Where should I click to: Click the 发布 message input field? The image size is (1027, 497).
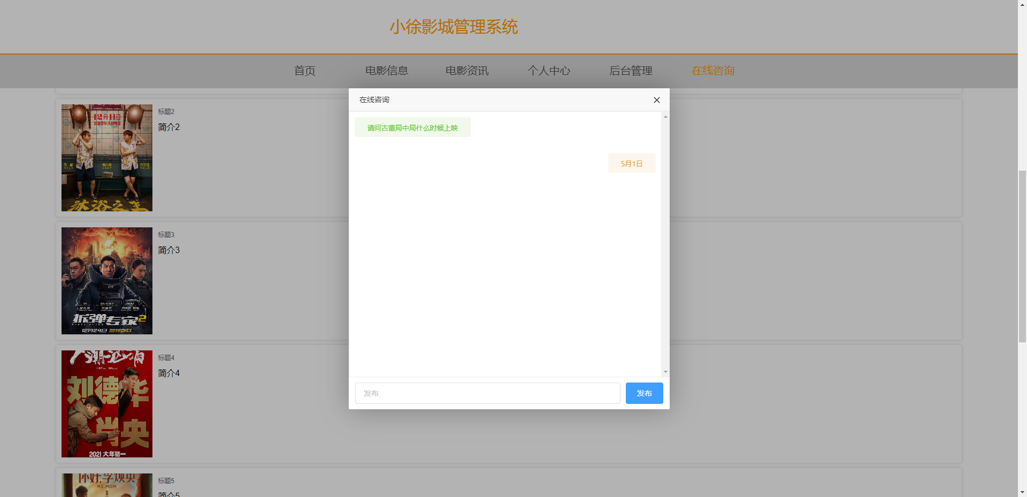click(487, 393)
